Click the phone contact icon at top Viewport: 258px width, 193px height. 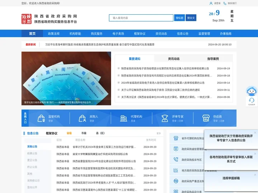click(225, 3)
